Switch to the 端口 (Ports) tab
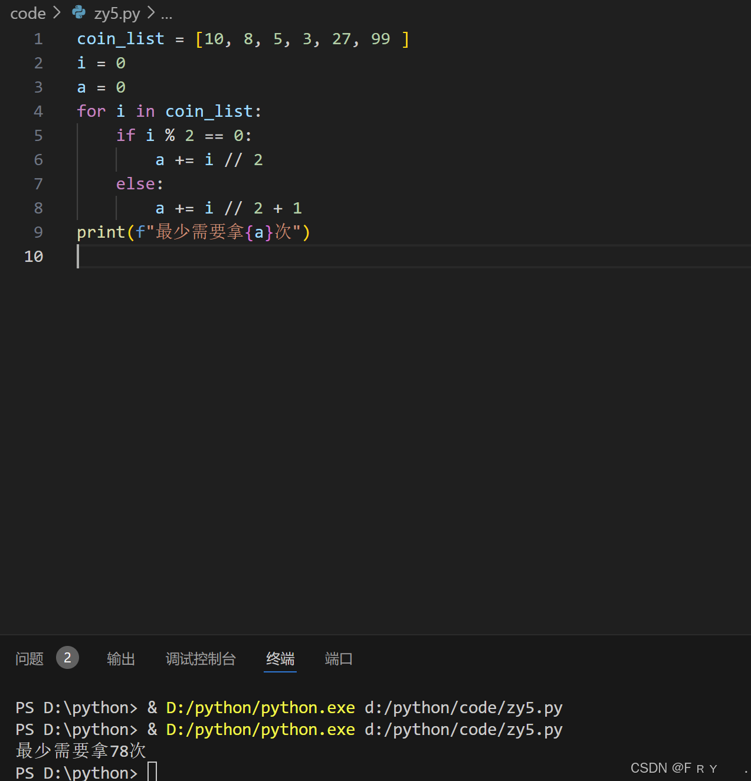 click(339, 659)
